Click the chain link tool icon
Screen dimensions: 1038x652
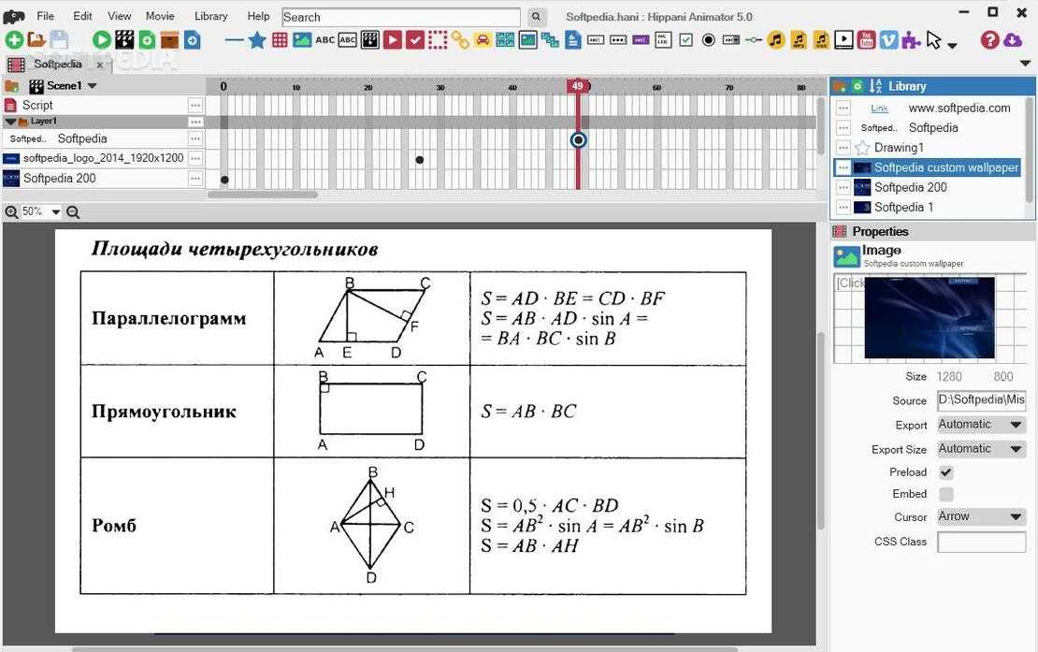pos(460,40)
